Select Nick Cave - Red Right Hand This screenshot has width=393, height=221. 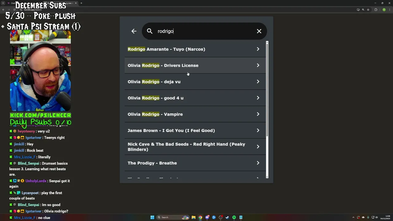click(x=195, y=147)
